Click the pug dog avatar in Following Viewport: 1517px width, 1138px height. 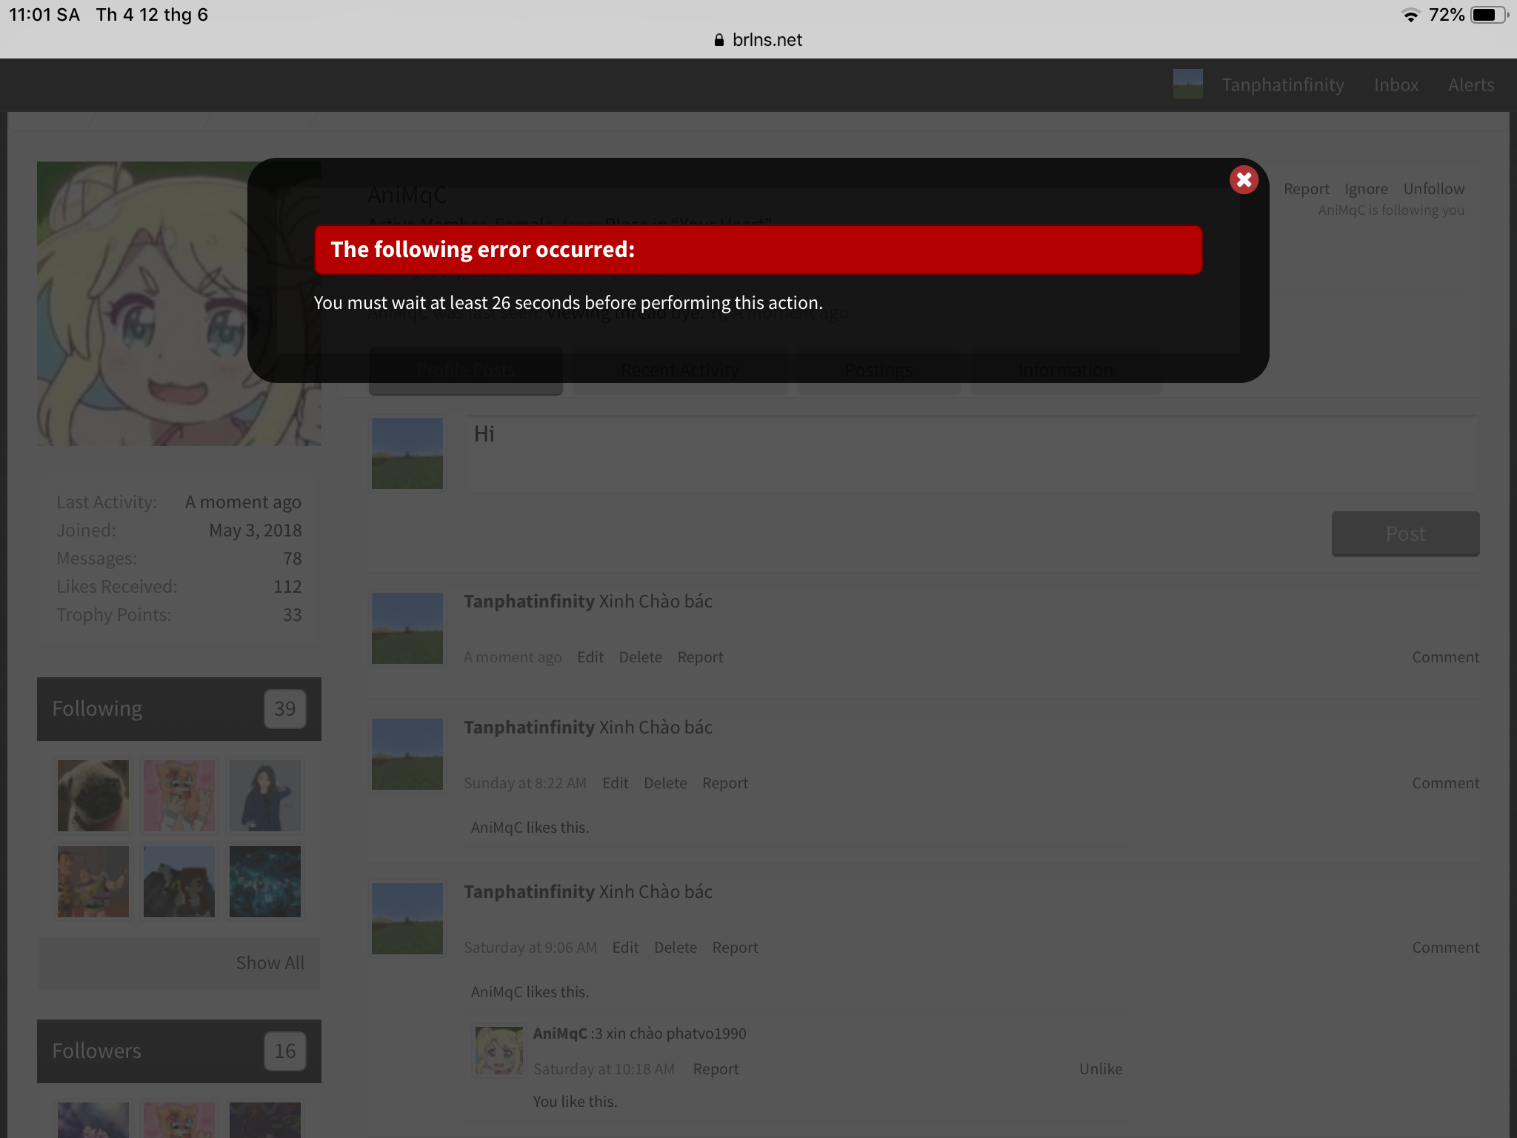coord(93,795)
